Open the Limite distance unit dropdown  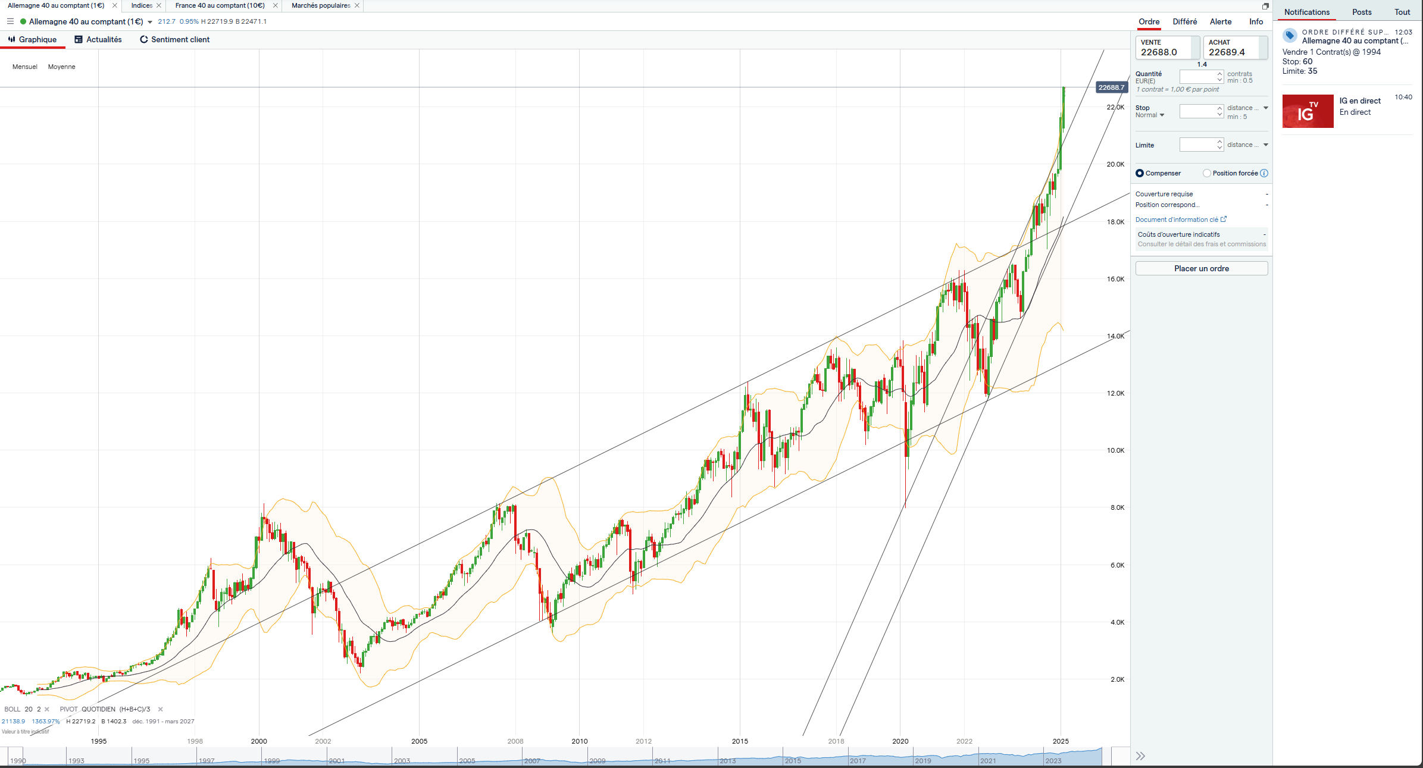click(x=1266, y=145)
